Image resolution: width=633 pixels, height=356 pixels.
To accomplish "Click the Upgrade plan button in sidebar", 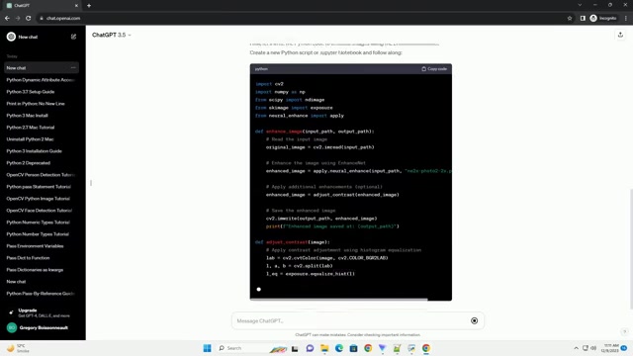I will pos(39,312).
